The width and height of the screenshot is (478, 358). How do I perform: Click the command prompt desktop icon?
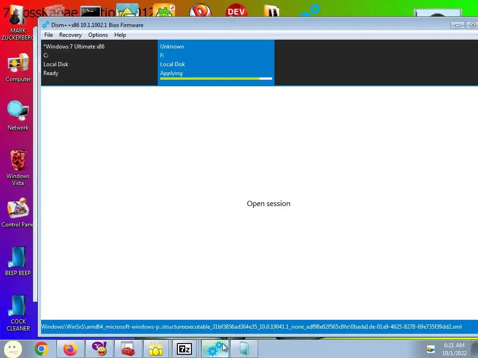click(x=91, y=12)
